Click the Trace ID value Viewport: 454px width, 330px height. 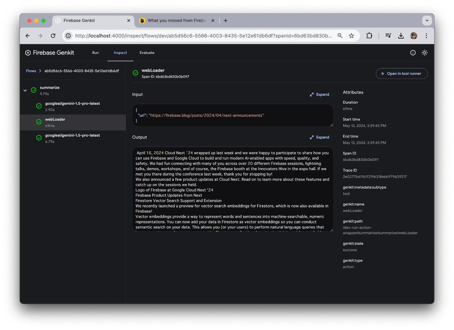pyautogui.click(x=375, y=177)
